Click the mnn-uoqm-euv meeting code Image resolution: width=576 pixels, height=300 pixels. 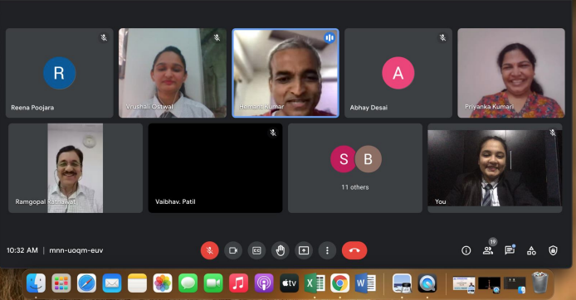[76, 250]
